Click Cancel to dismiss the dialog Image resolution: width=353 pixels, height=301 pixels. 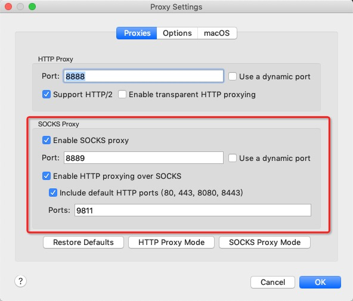(x=273, y=282)
